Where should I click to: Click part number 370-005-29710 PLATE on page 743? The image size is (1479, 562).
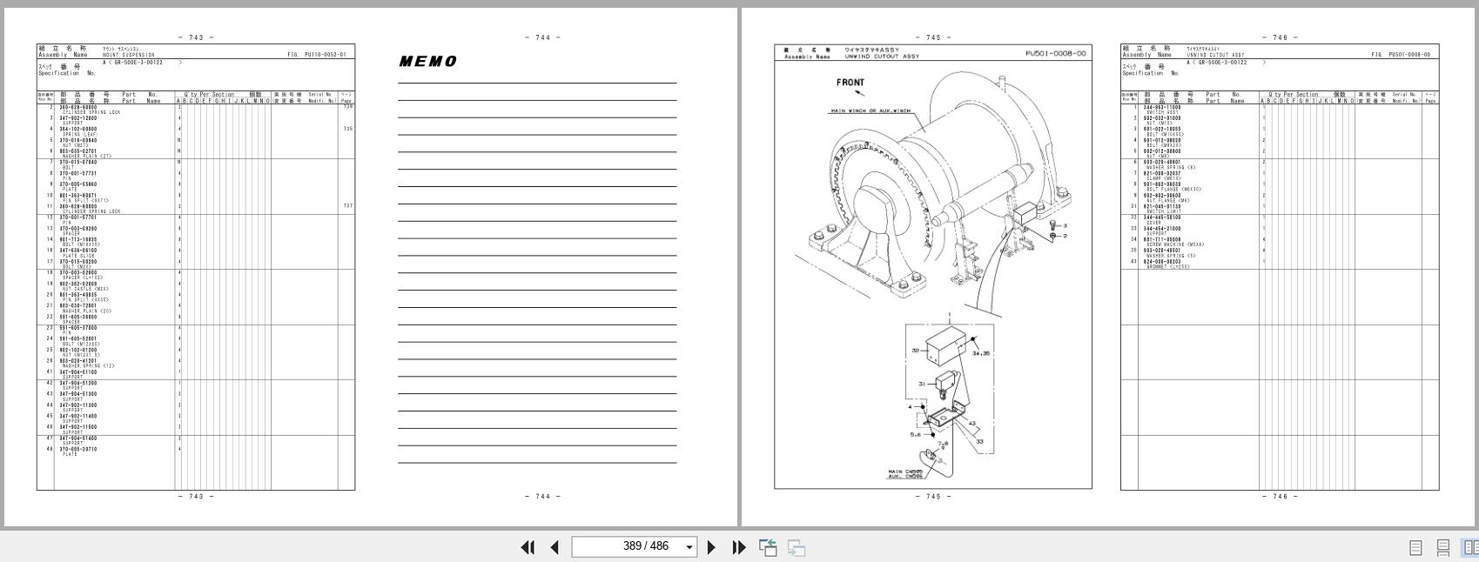[78, 450]
